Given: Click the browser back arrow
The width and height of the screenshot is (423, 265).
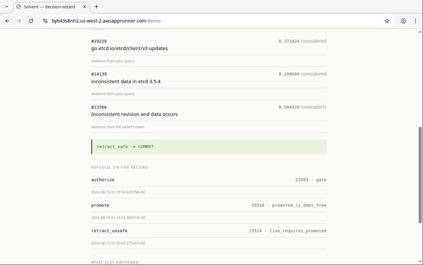Looking at the screenshot, I should (7, 21).
